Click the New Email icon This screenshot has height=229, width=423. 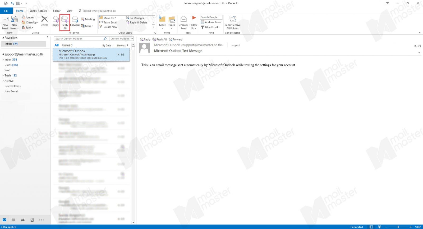[x=5, y=20]
